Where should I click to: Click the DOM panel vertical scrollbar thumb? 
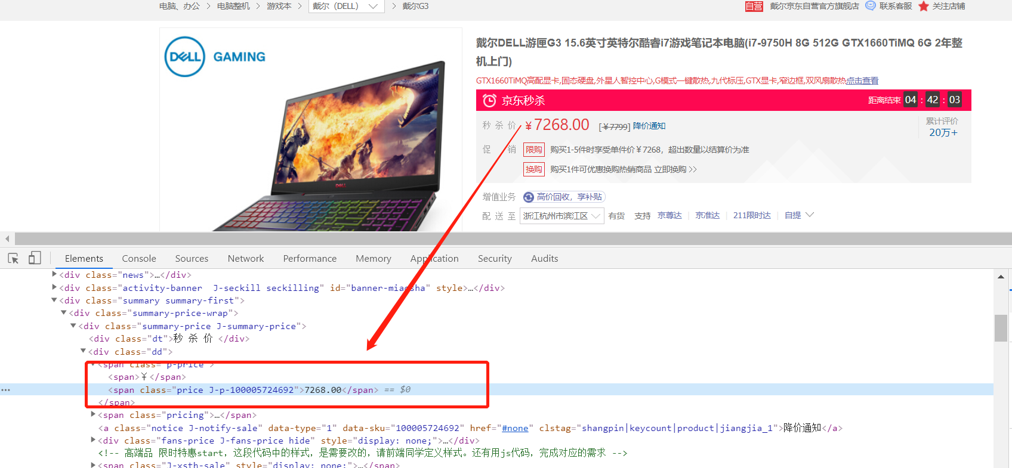(1001, 328)
